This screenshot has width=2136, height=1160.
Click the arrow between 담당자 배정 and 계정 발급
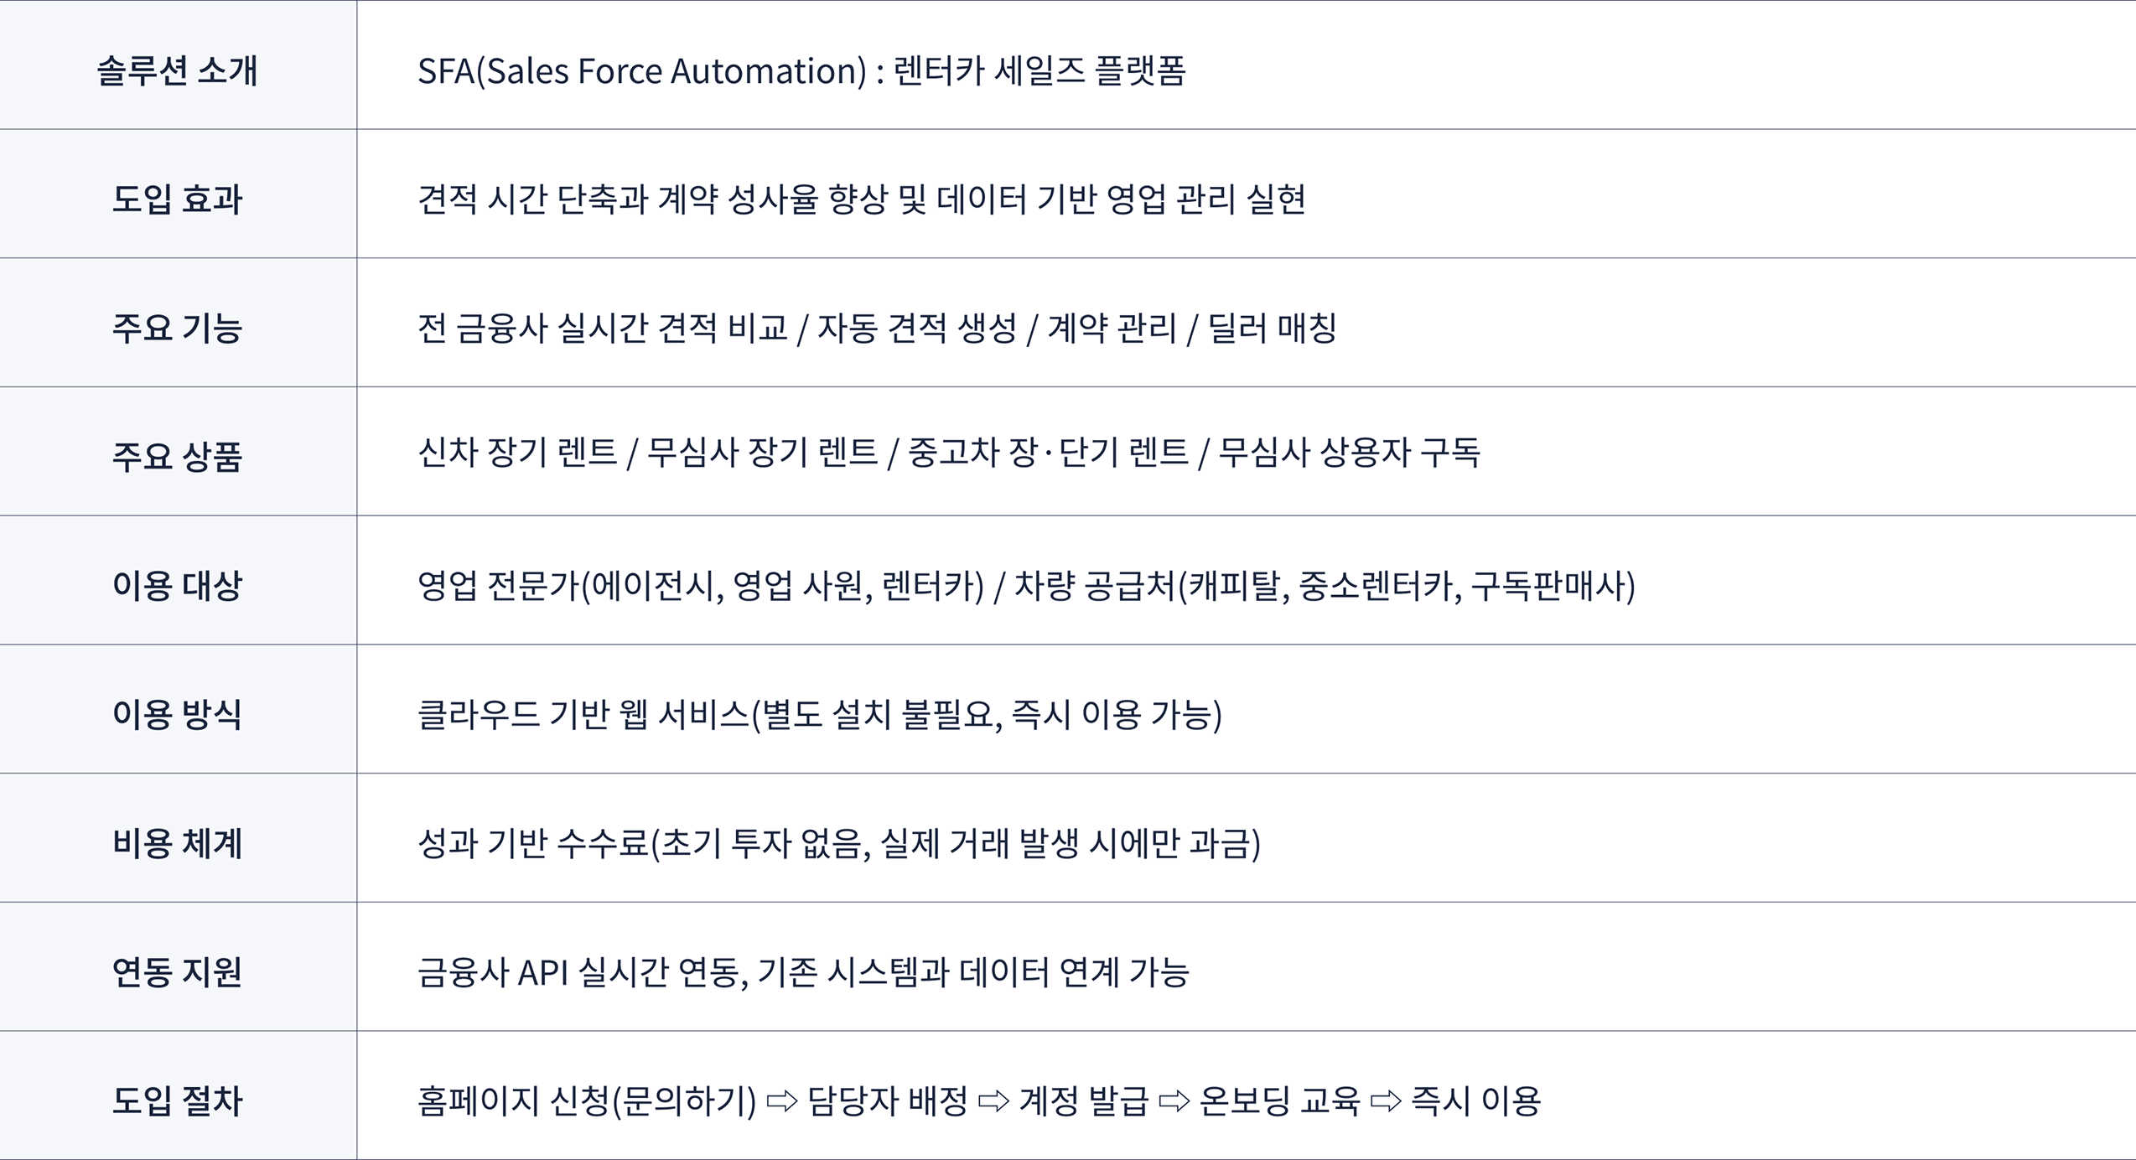(x=993, y=1100)
